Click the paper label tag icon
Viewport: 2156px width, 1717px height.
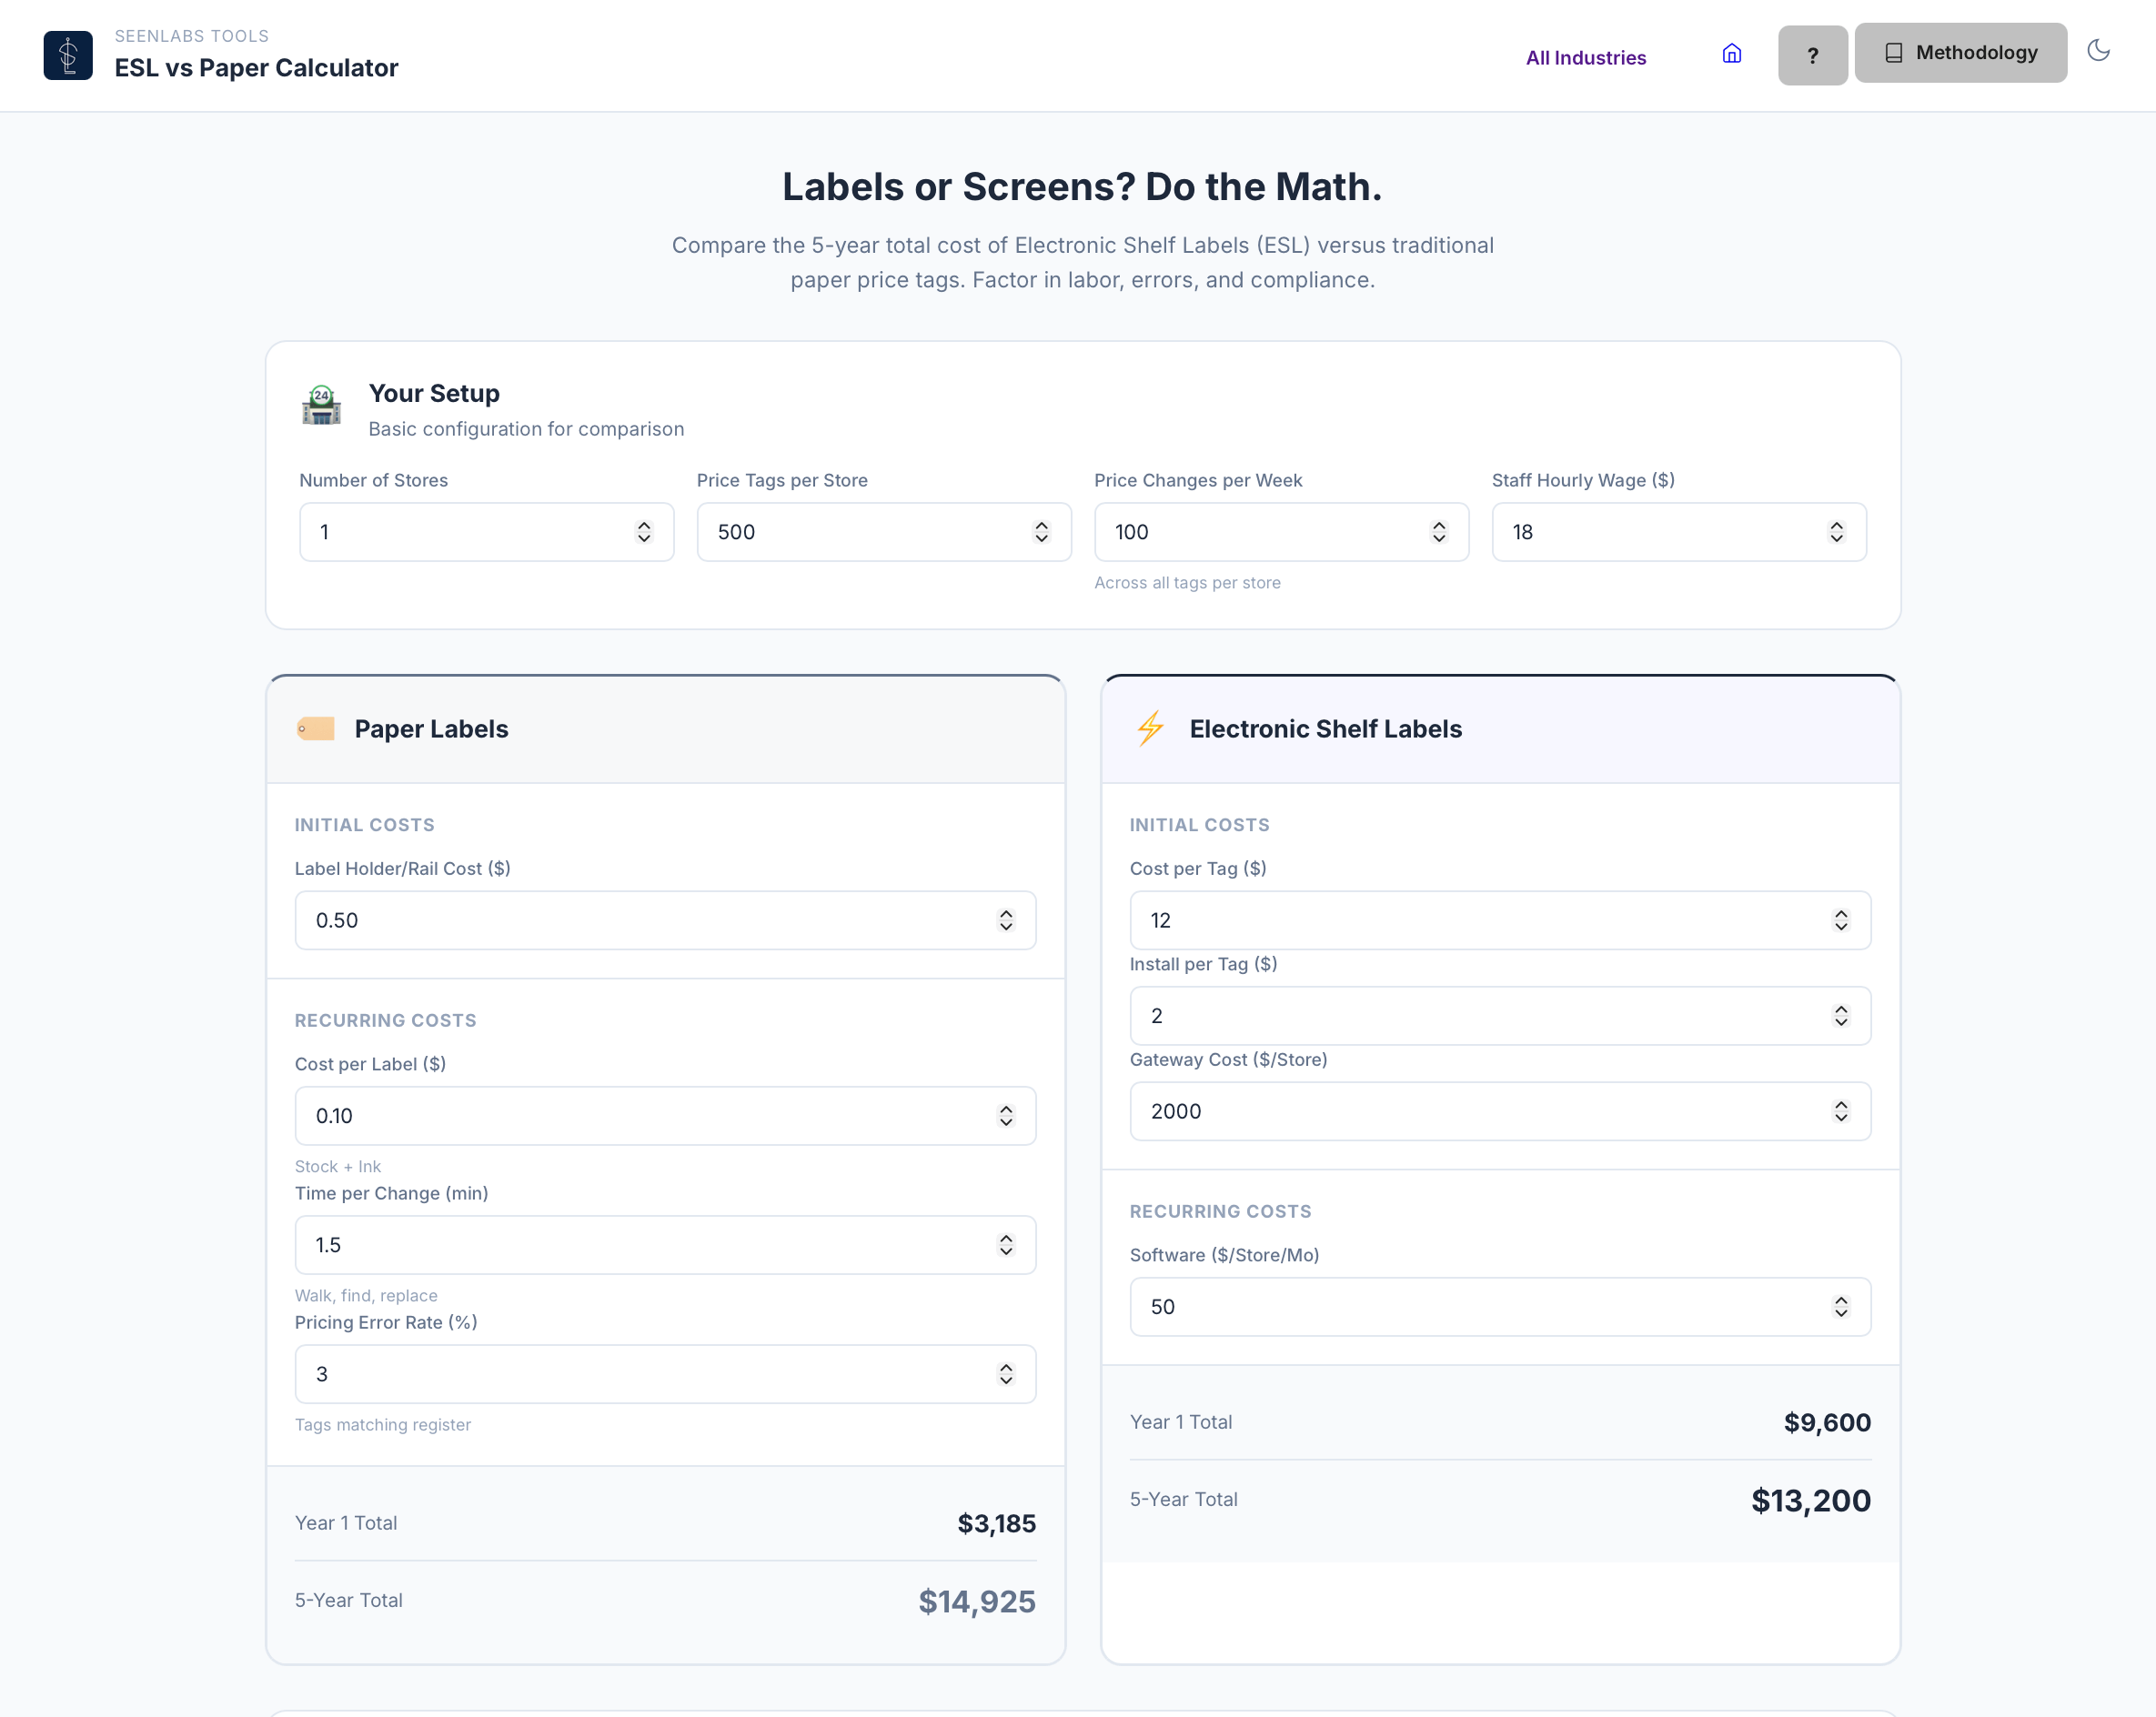point(316,728)
